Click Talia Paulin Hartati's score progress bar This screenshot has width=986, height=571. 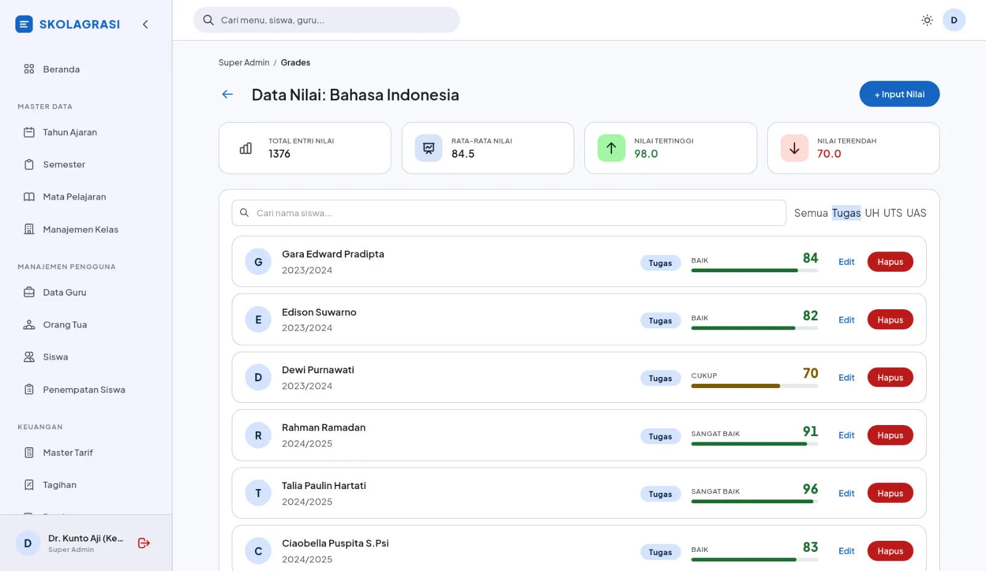(754, 501)
